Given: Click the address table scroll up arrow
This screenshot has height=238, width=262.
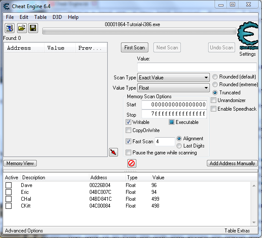Looking at the screenshot, I should coord(254,186).
